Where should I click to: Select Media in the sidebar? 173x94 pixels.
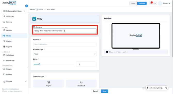(14, 36)
